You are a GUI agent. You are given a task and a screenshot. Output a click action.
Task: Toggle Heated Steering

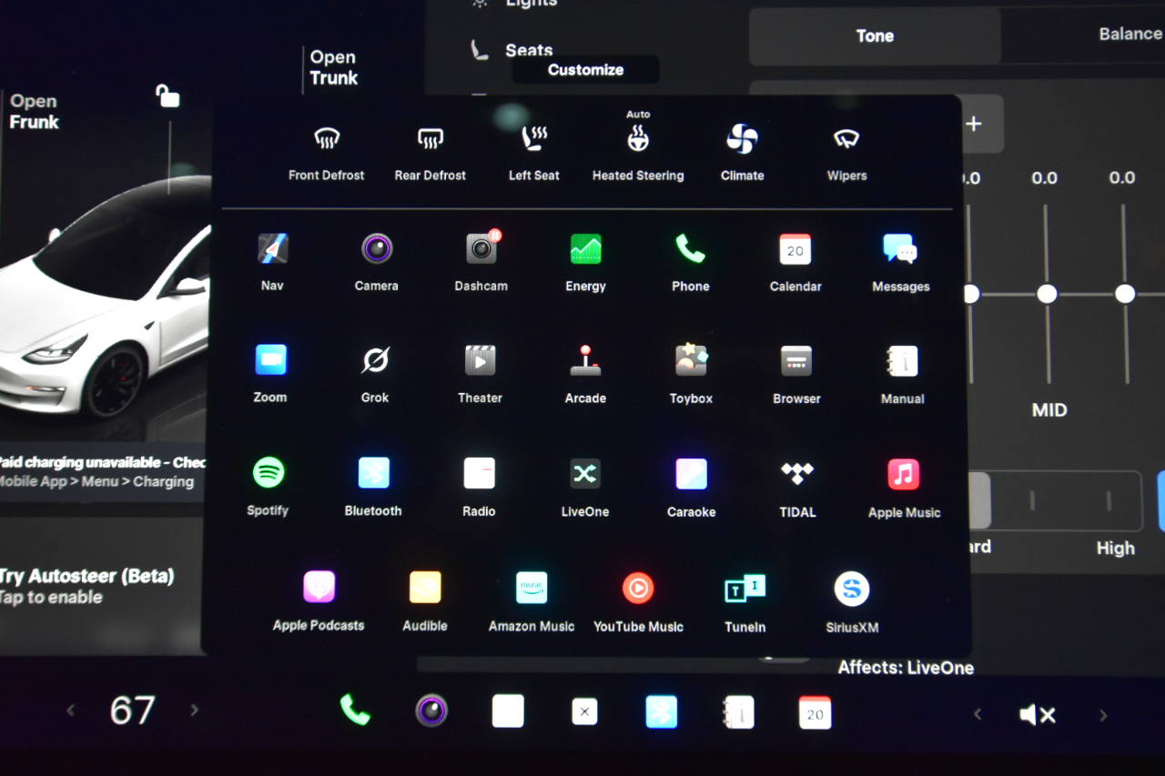coord(638,139)
